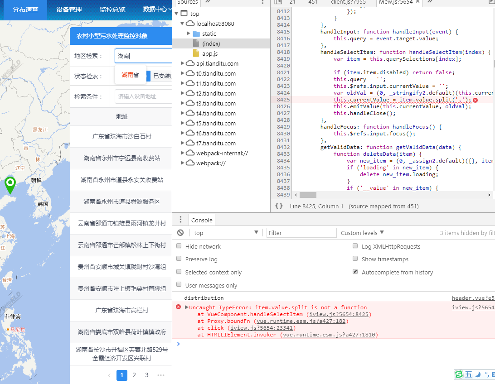The height and width of the screenshot is (384, 495).
Task: Switch to the Console tab
Action: point(202,220)
